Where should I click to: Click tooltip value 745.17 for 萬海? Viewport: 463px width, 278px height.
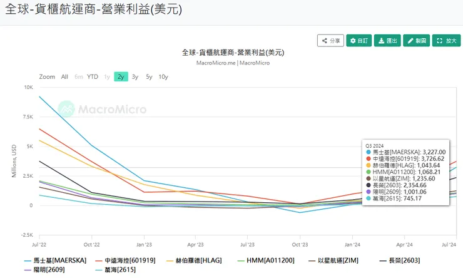(x=412, y=198)
